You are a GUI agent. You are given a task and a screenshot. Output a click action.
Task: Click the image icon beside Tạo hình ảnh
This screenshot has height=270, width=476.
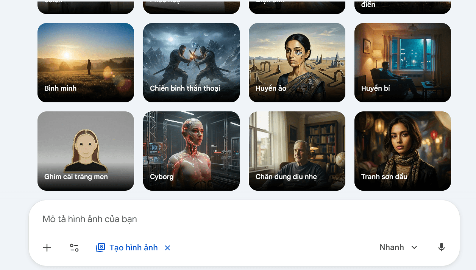click(x=100, y=248)
